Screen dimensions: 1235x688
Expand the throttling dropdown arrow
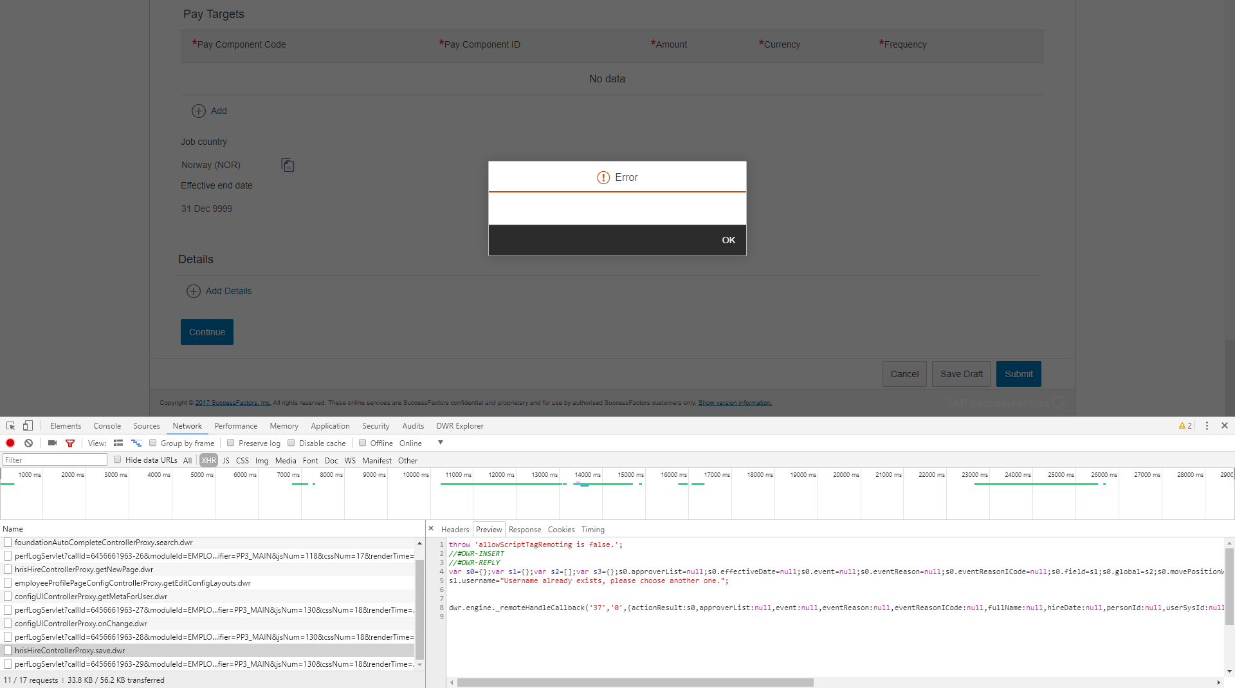(x=441, y=443)
